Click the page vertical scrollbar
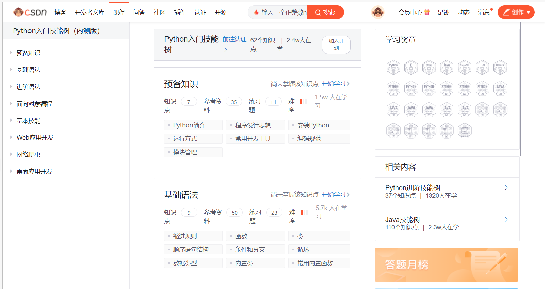This screenshot has height=289, width=545. pos(520,89)
